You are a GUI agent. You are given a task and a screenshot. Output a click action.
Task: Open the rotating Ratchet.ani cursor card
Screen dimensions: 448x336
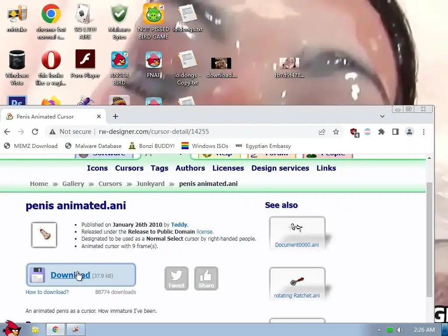pos(297,283)
